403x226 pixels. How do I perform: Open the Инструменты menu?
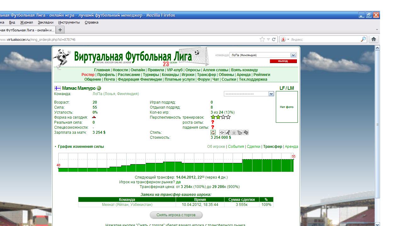[x=69, y=23]
